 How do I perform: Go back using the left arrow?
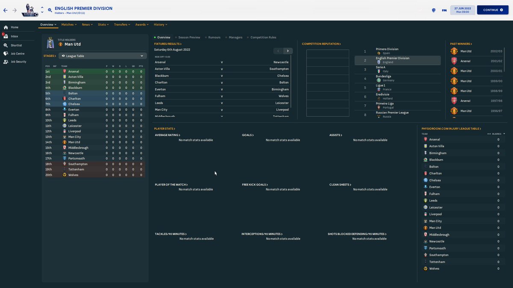coord(5,10)
